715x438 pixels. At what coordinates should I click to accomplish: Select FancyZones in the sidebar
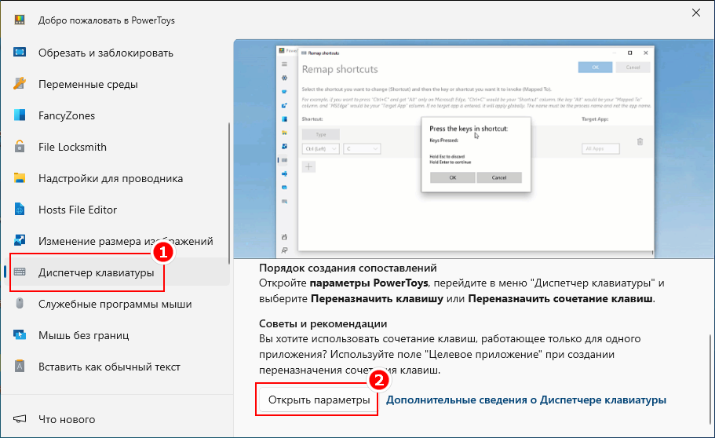[x=117, y=115]
